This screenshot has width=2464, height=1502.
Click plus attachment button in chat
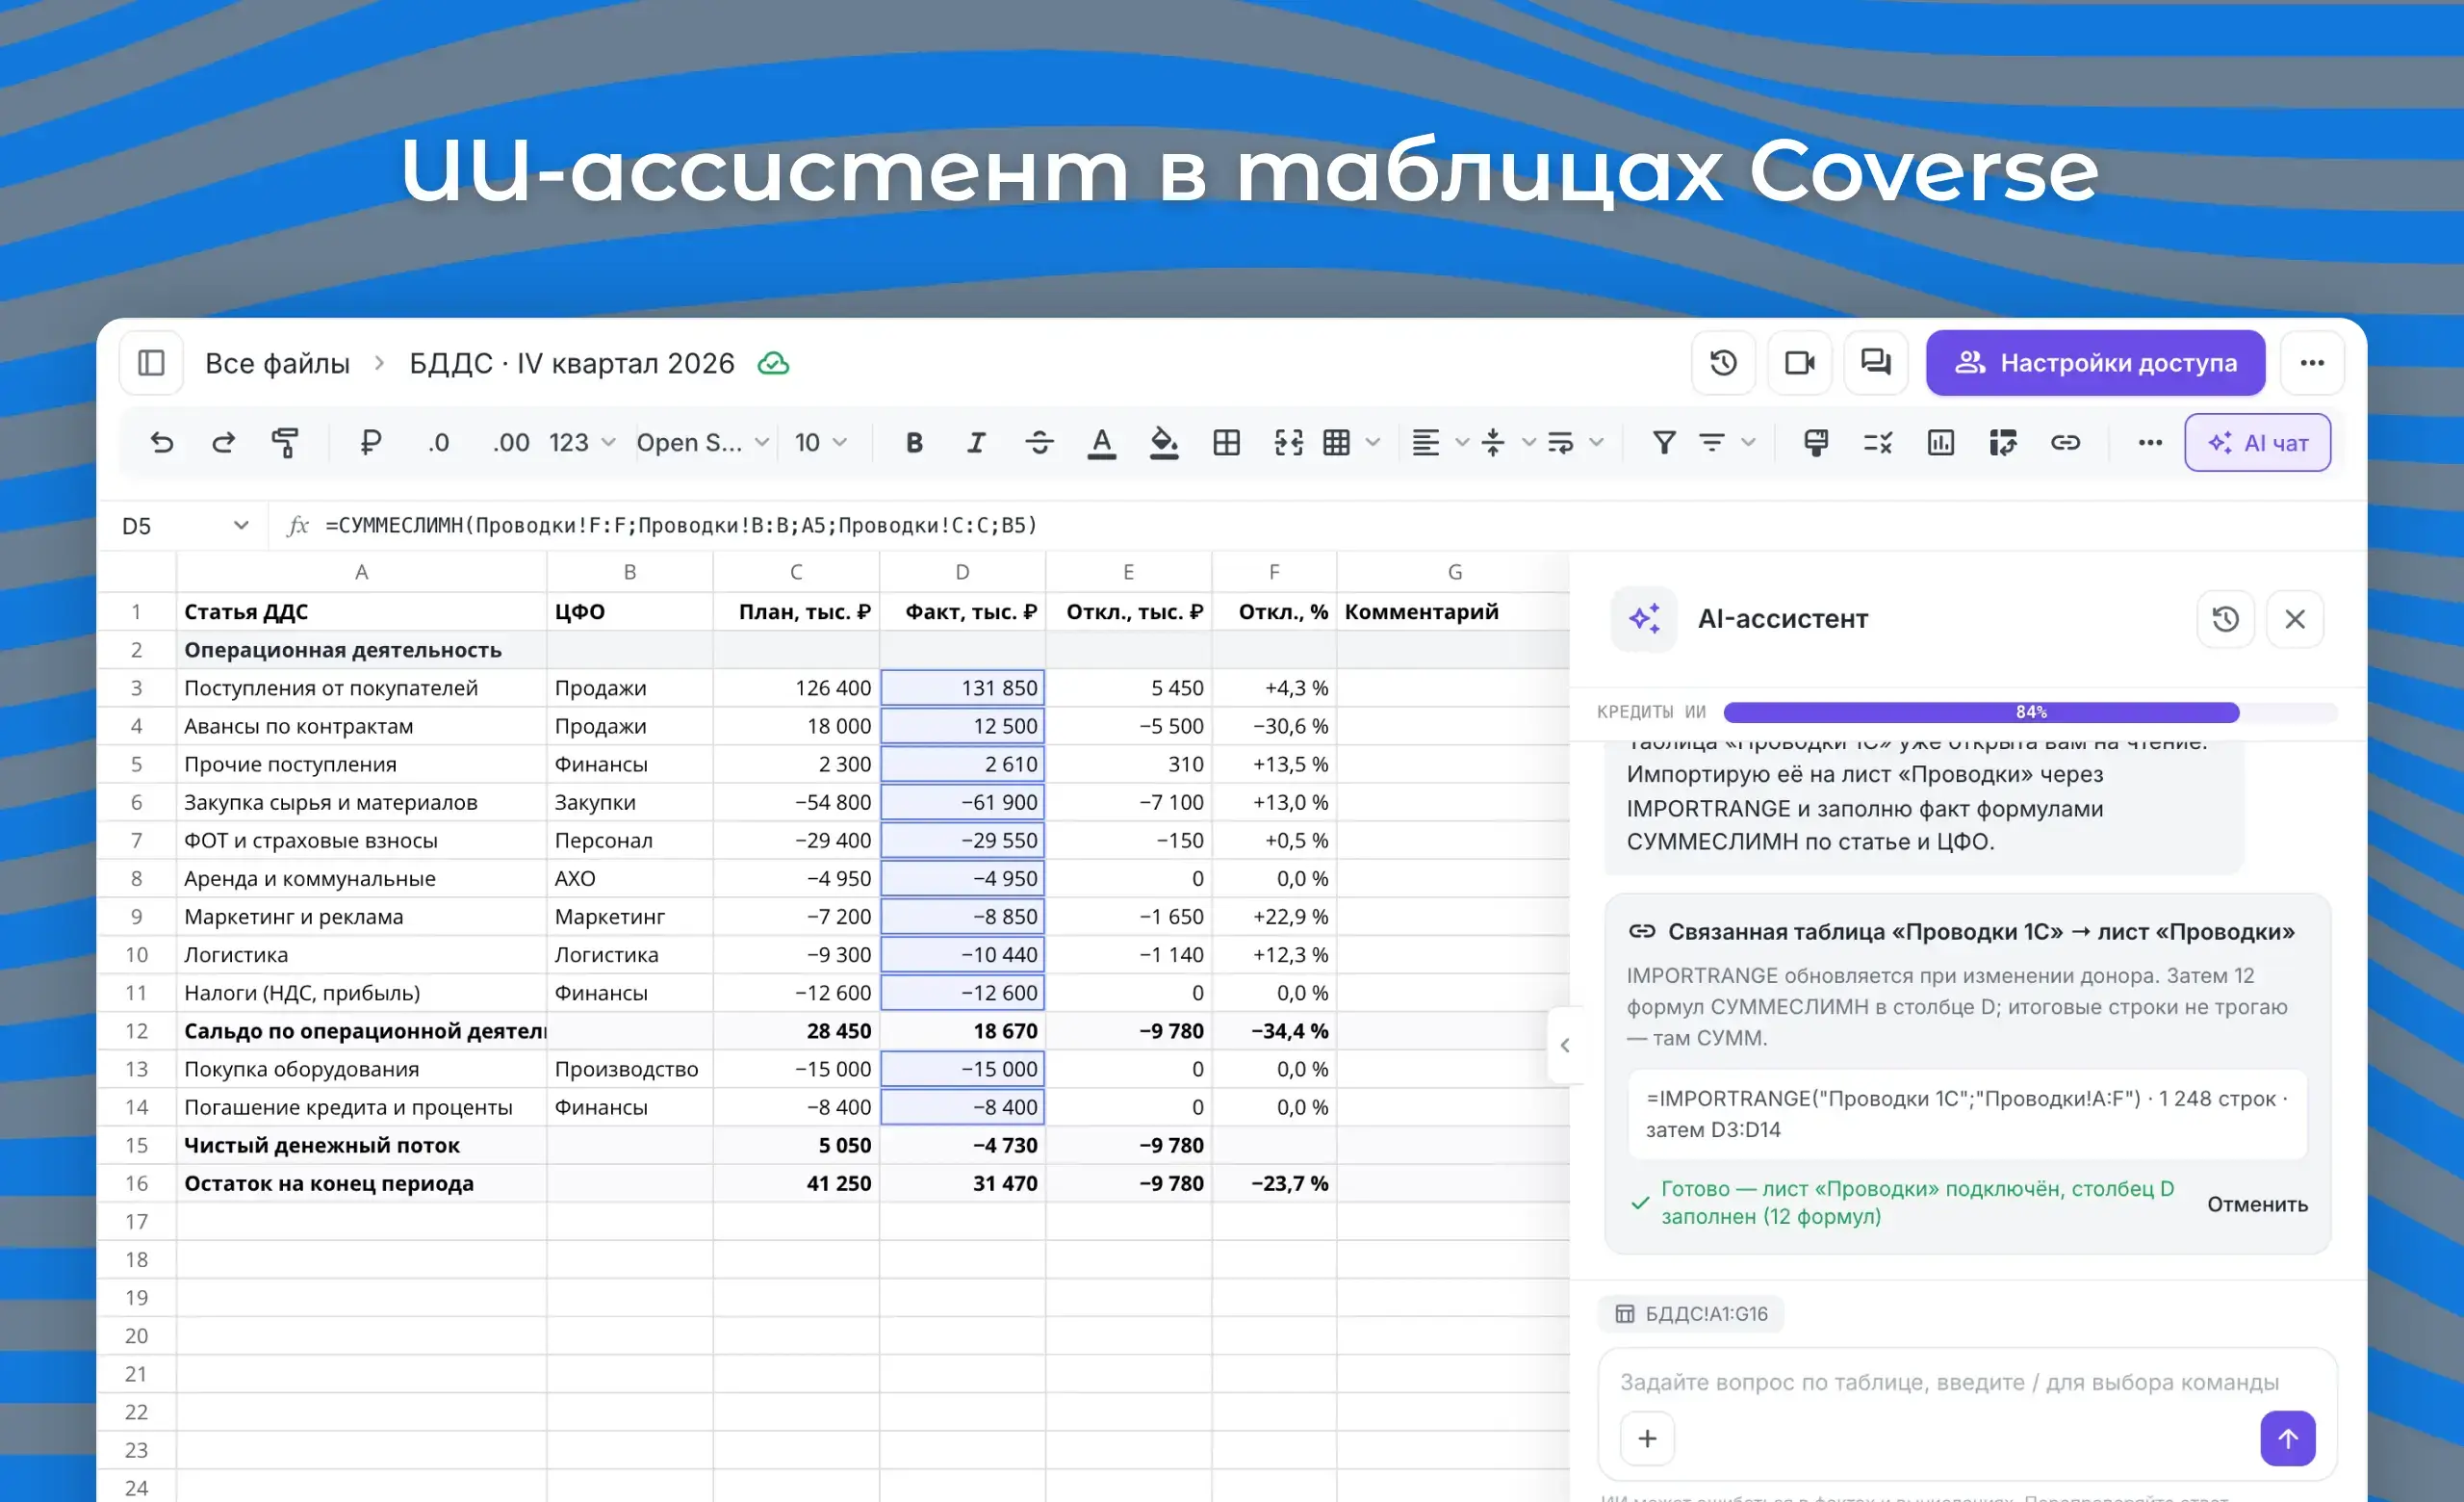pos(1647,1438)
